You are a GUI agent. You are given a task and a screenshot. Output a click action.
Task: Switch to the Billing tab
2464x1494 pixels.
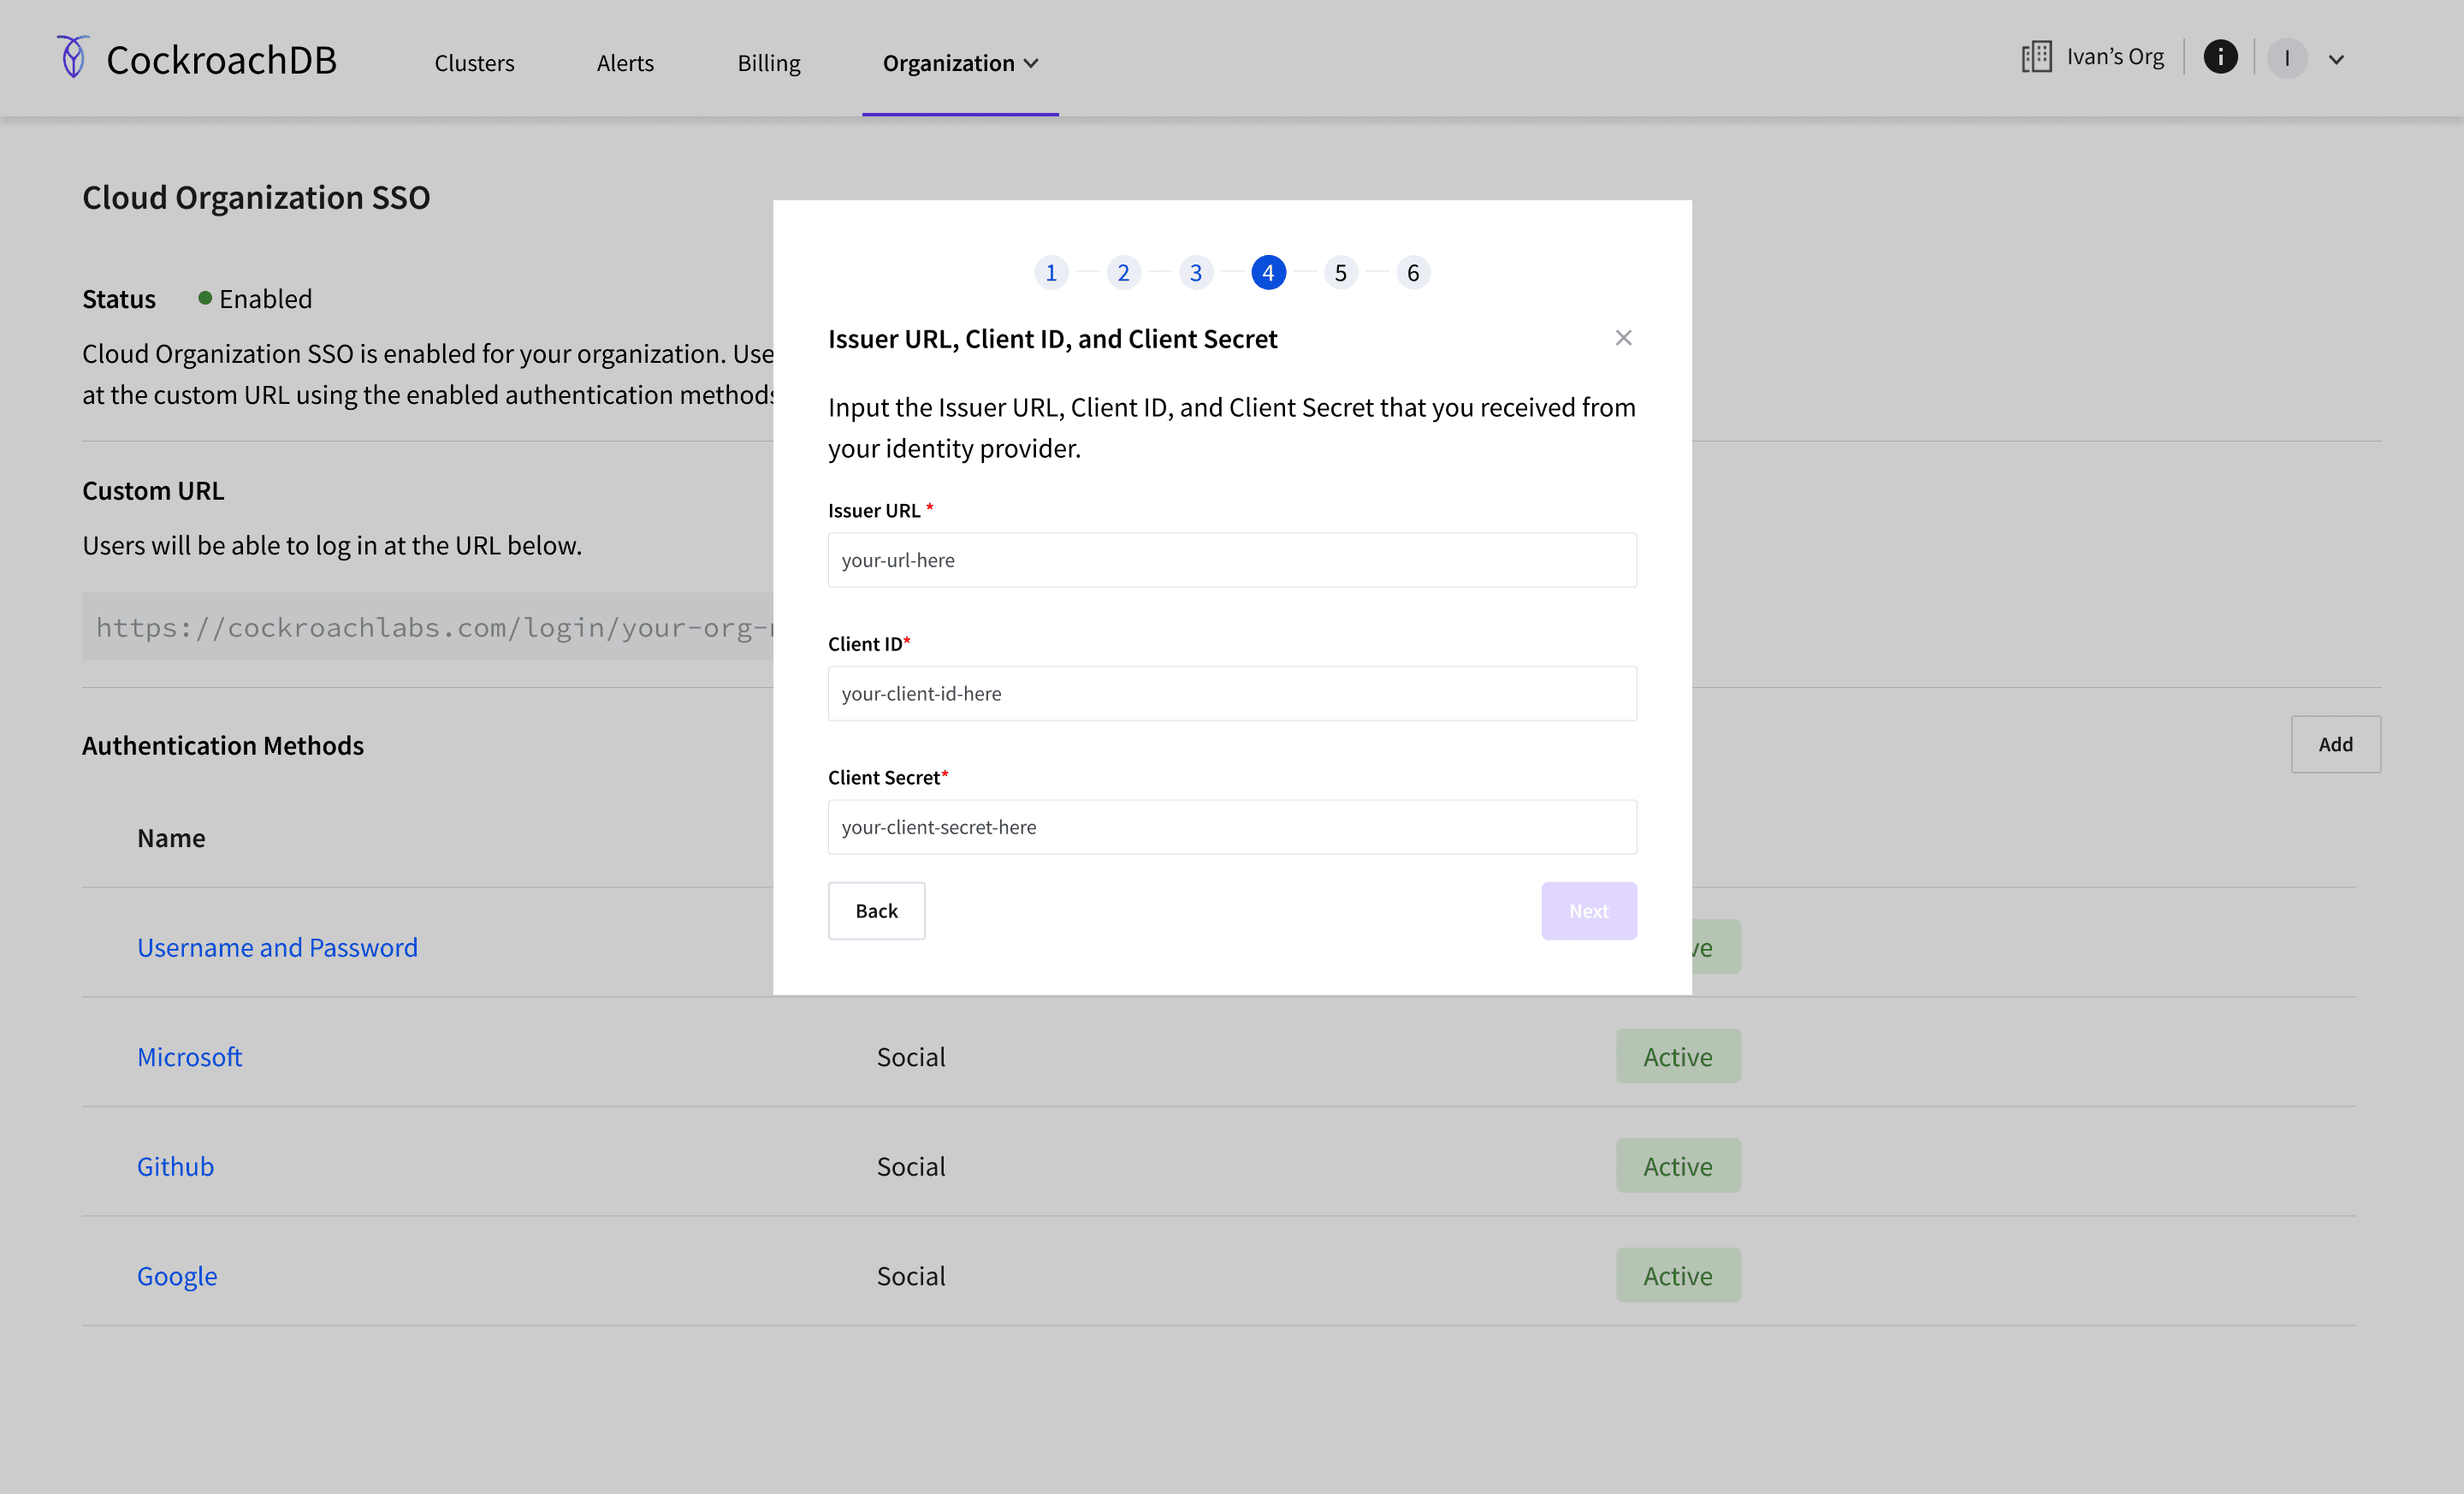[769, 62]
